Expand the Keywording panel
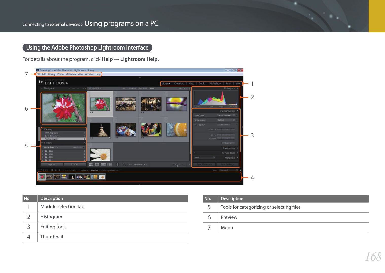Screen dimensions: 385x273 pos(237,148)
